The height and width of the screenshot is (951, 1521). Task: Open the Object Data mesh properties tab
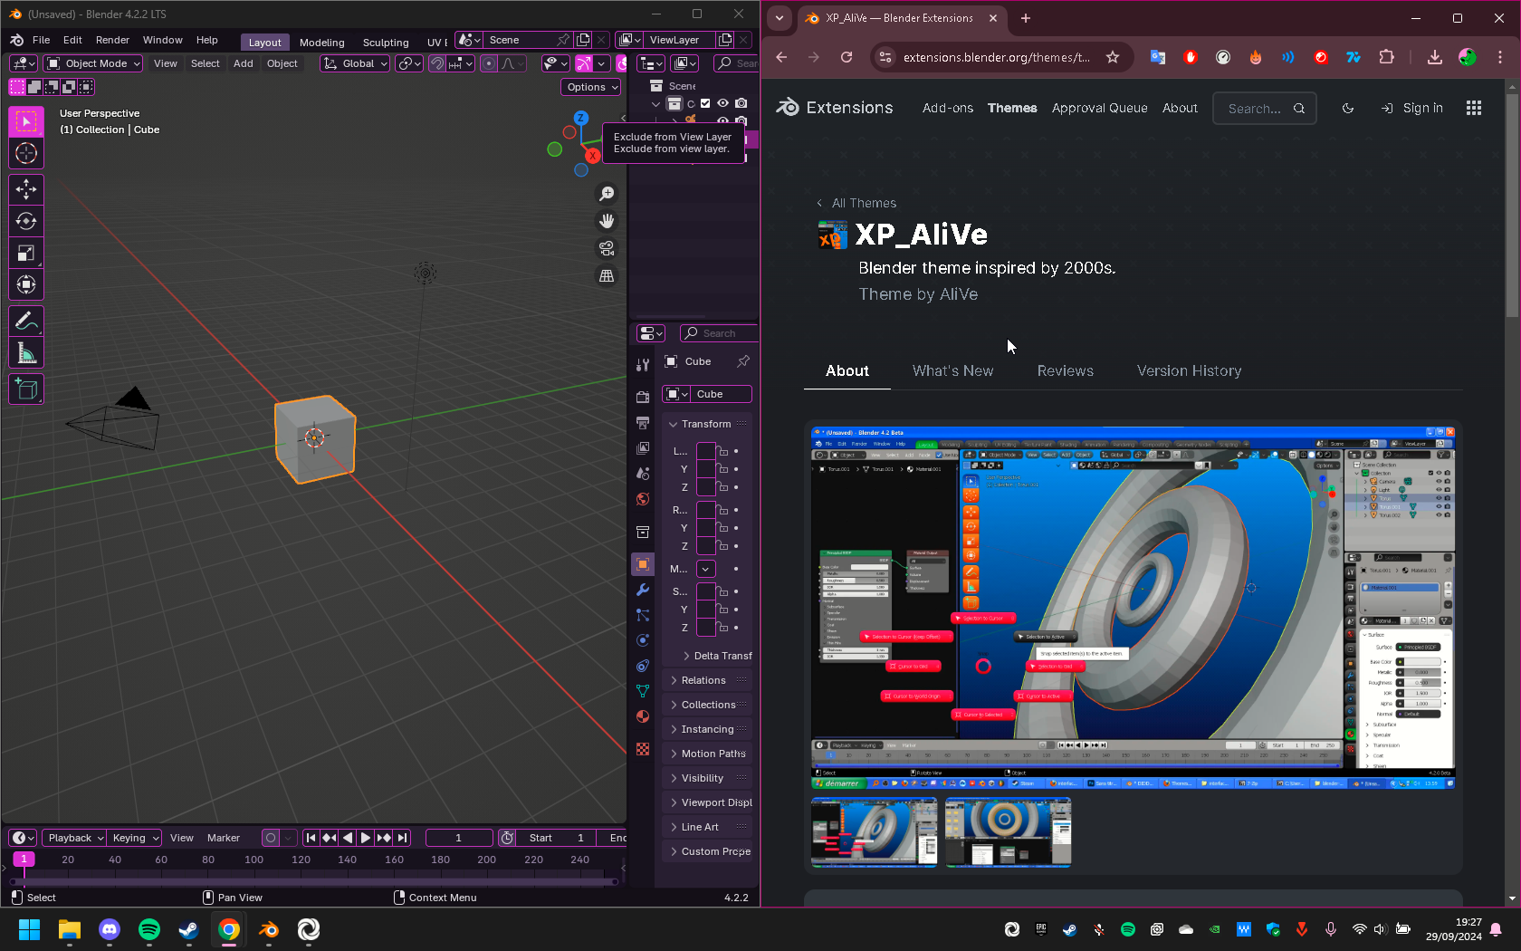[643, 691]
